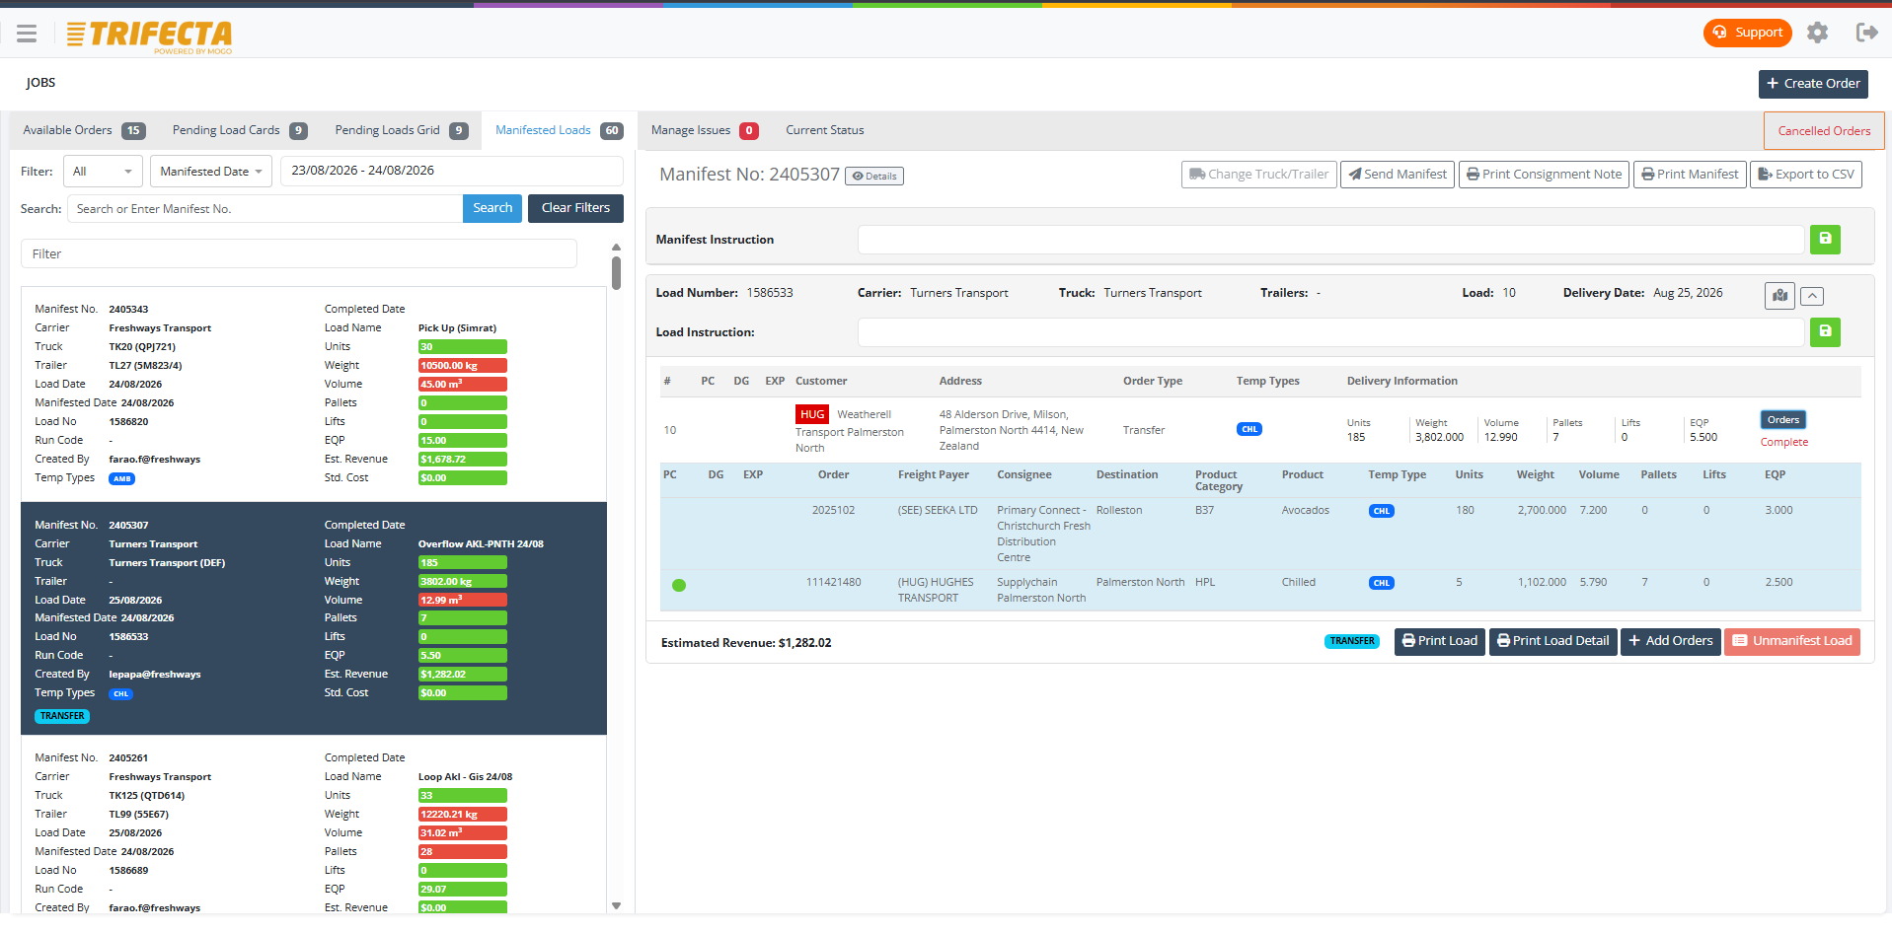Click the Create Order button
The height and width of the screenshot is (933, 1892).
(1813, 84)
